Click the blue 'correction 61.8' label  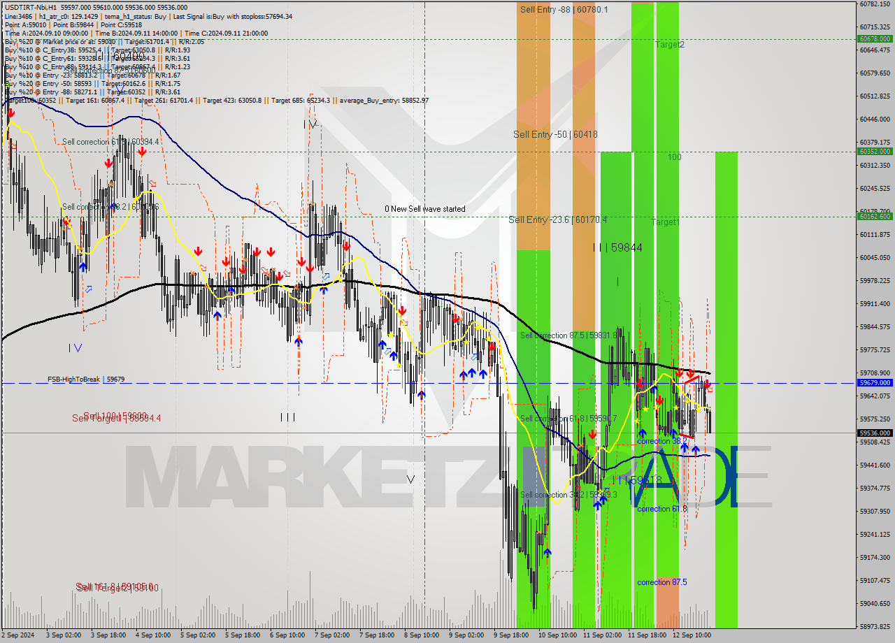point(662,509)
